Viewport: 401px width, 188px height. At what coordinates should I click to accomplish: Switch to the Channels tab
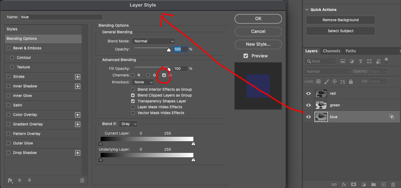pos(331,51)
